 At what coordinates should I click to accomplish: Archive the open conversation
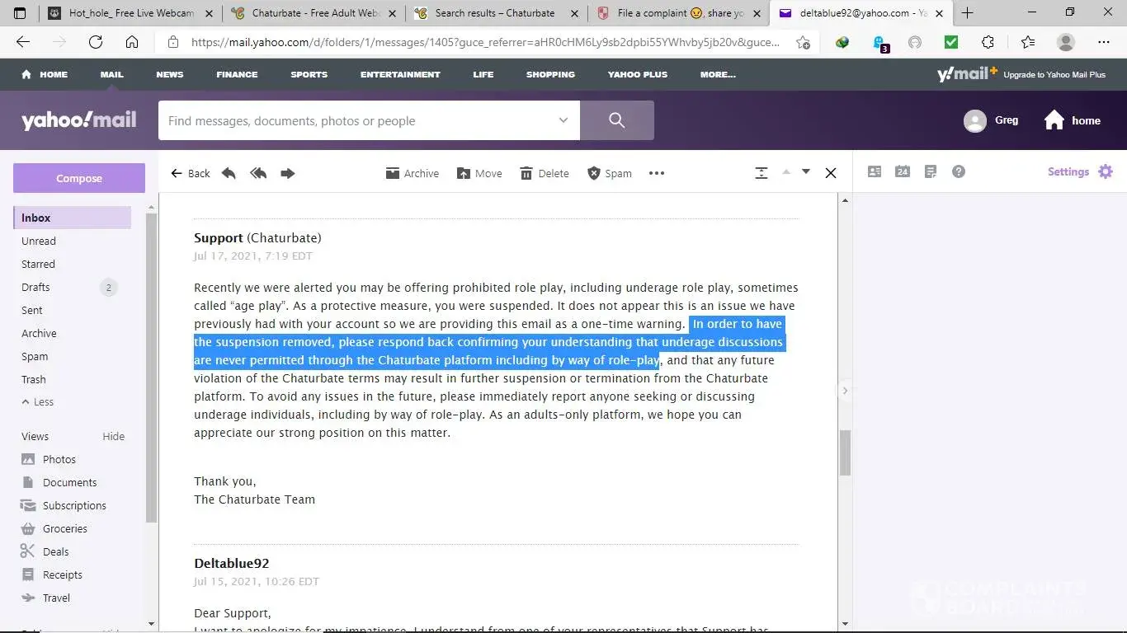413,173
